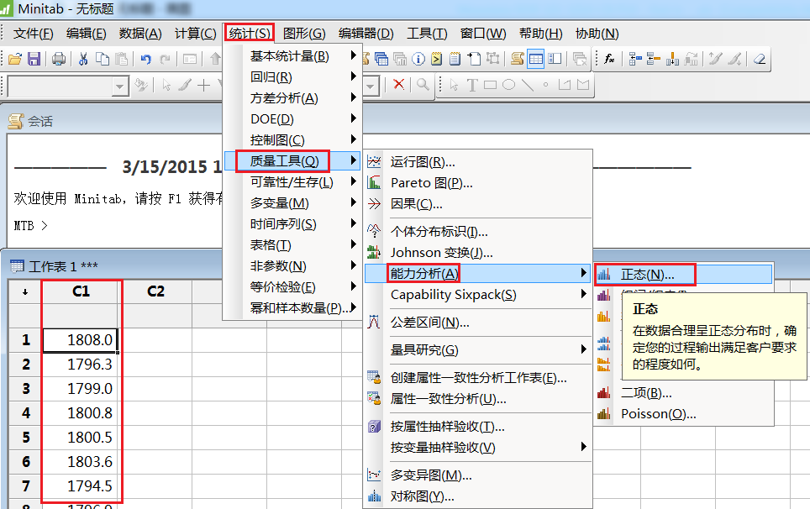Click the Show Info (i) icon
This screenshot has width=810, height=509.
(418, 59)
